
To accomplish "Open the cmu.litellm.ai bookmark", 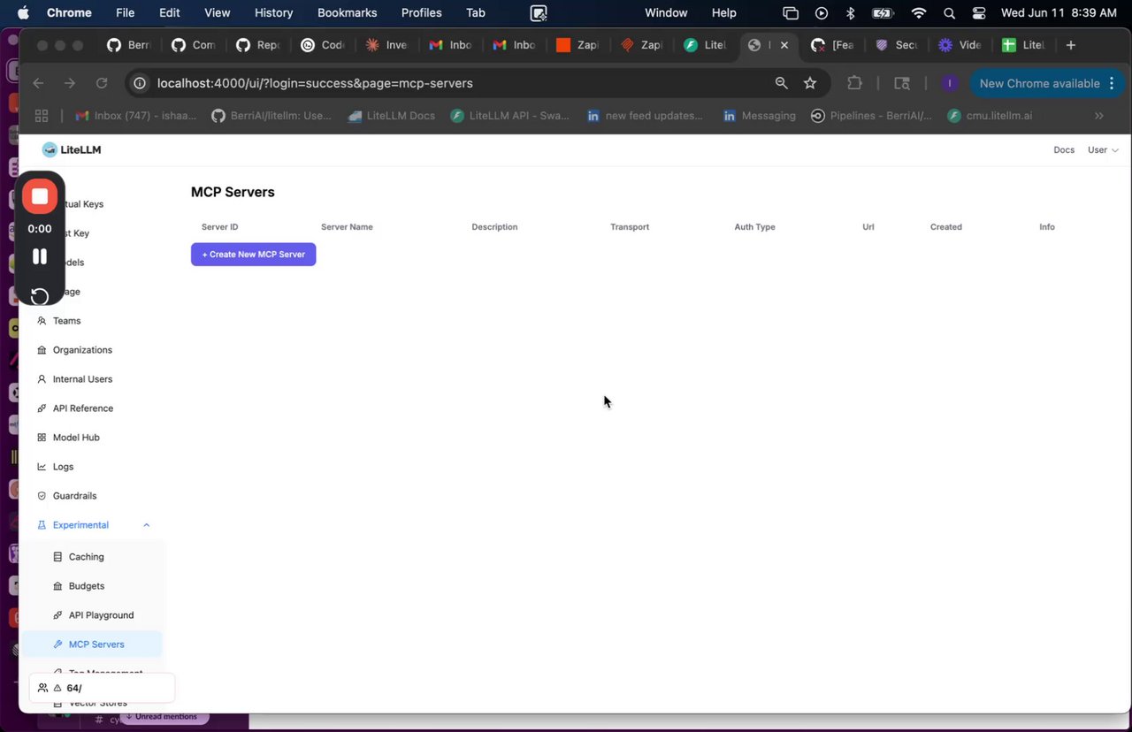I will coord(989,116).
